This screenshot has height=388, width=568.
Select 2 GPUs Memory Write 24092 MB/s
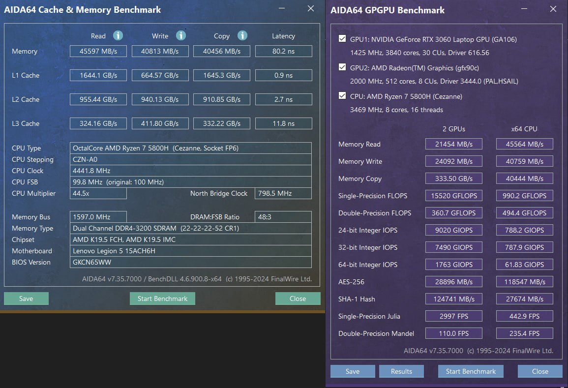454,161
